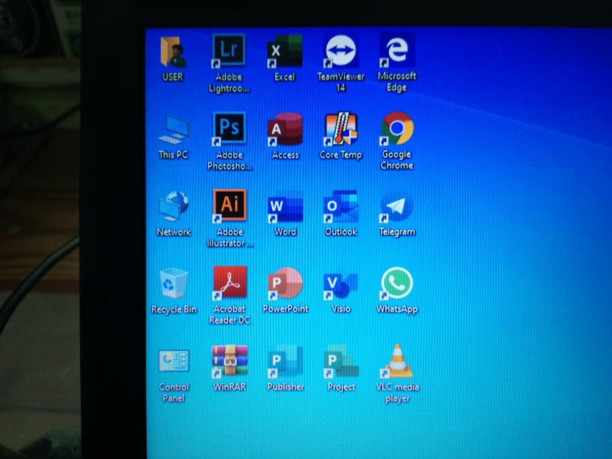Select the VLC media player cone
Image resolution: width=612 pixels, height=459 pixels.
(397, 362)
